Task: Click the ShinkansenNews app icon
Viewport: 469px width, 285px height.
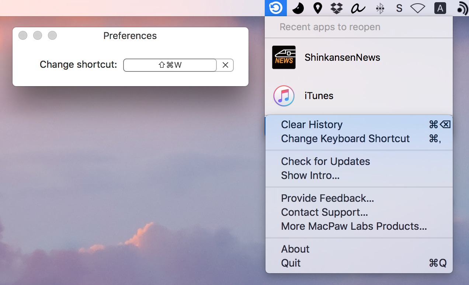Action: tap(284, 57)
